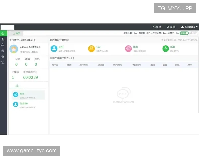
Task: Open the agents group icon in the sidebar
Action: 3,45
